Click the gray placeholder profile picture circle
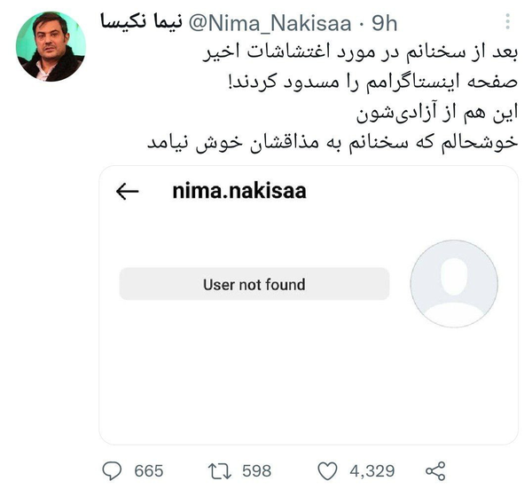The height and width of the screenshot is (497, 532). 454,285
